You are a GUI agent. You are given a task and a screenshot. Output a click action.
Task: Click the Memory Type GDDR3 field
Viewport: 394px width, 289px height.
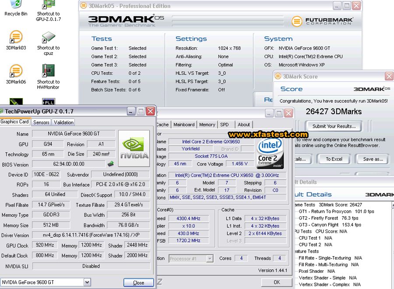pos(51,215)
